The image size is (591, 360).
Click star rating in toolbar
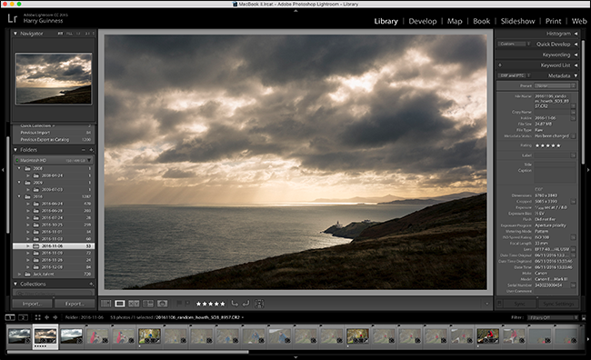point(210,304)
